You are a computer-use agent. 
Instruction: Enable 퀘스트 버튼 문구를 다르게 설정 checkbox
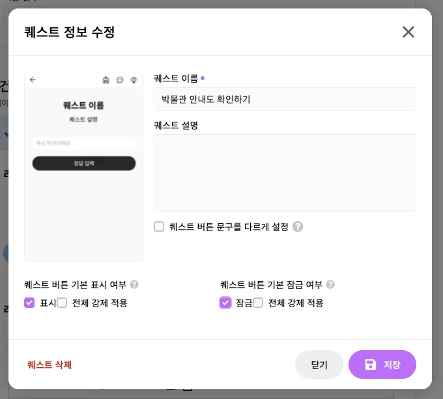[159, 227]
